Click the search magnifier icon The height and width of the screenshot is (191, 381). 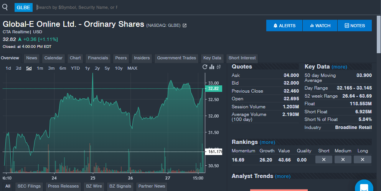pyautogui.click(x=5, y=7)
